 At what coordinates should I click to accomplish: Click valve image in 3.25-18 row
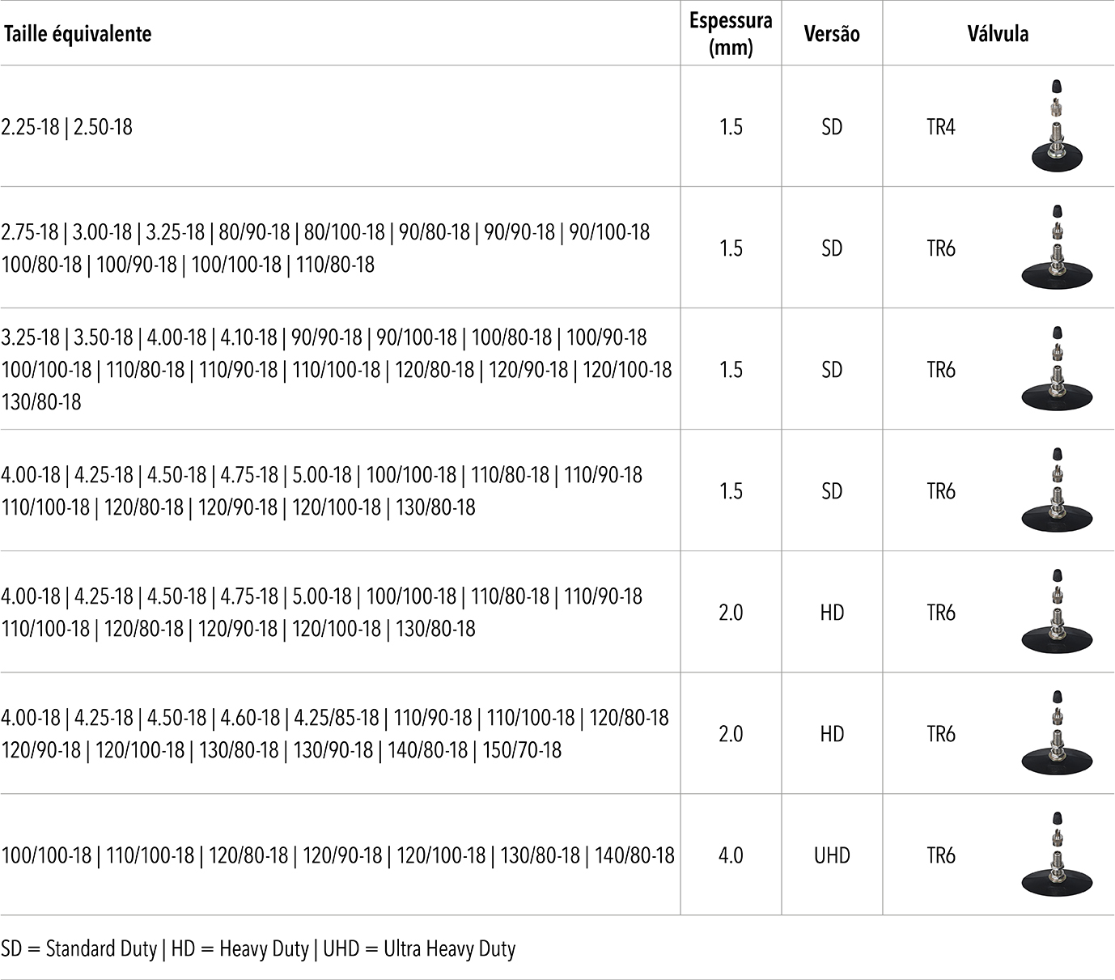[1058, 368]
